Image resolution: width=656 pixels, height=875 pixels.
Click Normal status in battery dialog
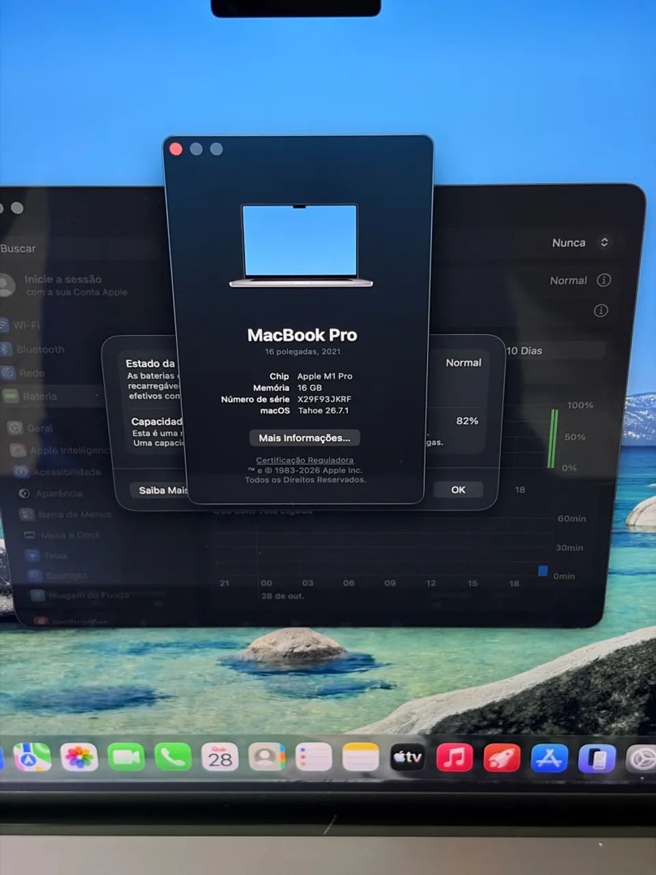point(463,363)
